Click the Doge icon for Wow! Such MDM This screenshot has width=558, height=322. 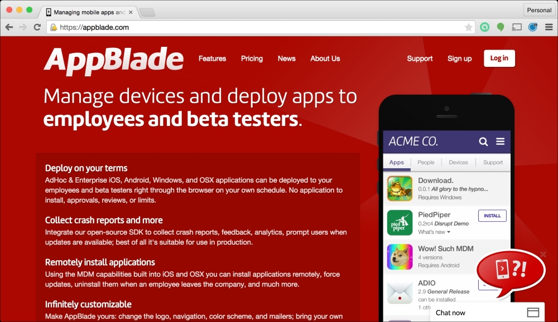(x=400, y=257)
